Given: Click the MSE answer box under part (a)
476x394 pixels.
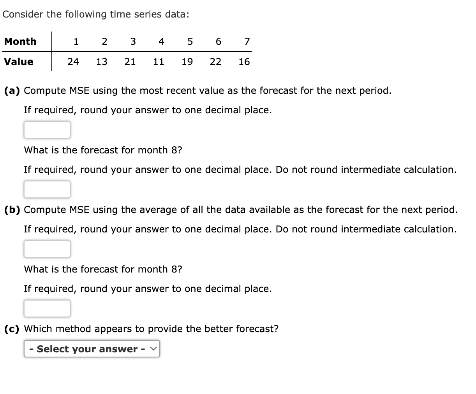Looking at the screenshot, I should coord(47,130).
